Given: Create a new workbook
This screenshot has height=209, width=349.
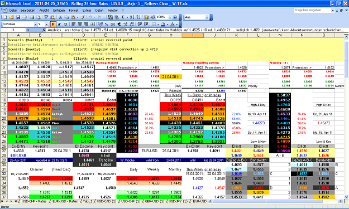Looking at the screenshot, I should pyautogui.click(x=5, y=17).
